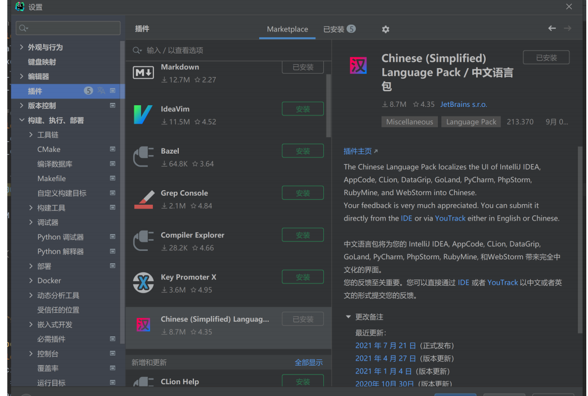This screenshot has width=588, height=396.
Task: Select 插件 in settings tree
Action: pos(68,91)
